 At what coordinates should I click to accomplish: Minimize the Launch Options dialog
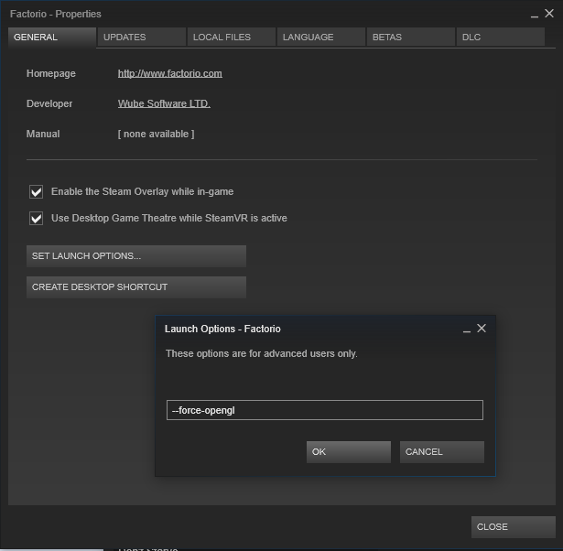pos(466,330)
